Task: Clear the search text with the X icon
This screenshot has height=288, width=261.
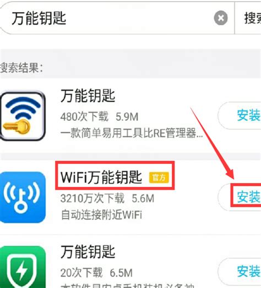Action: pyautogui.click(x=221, y=18)
